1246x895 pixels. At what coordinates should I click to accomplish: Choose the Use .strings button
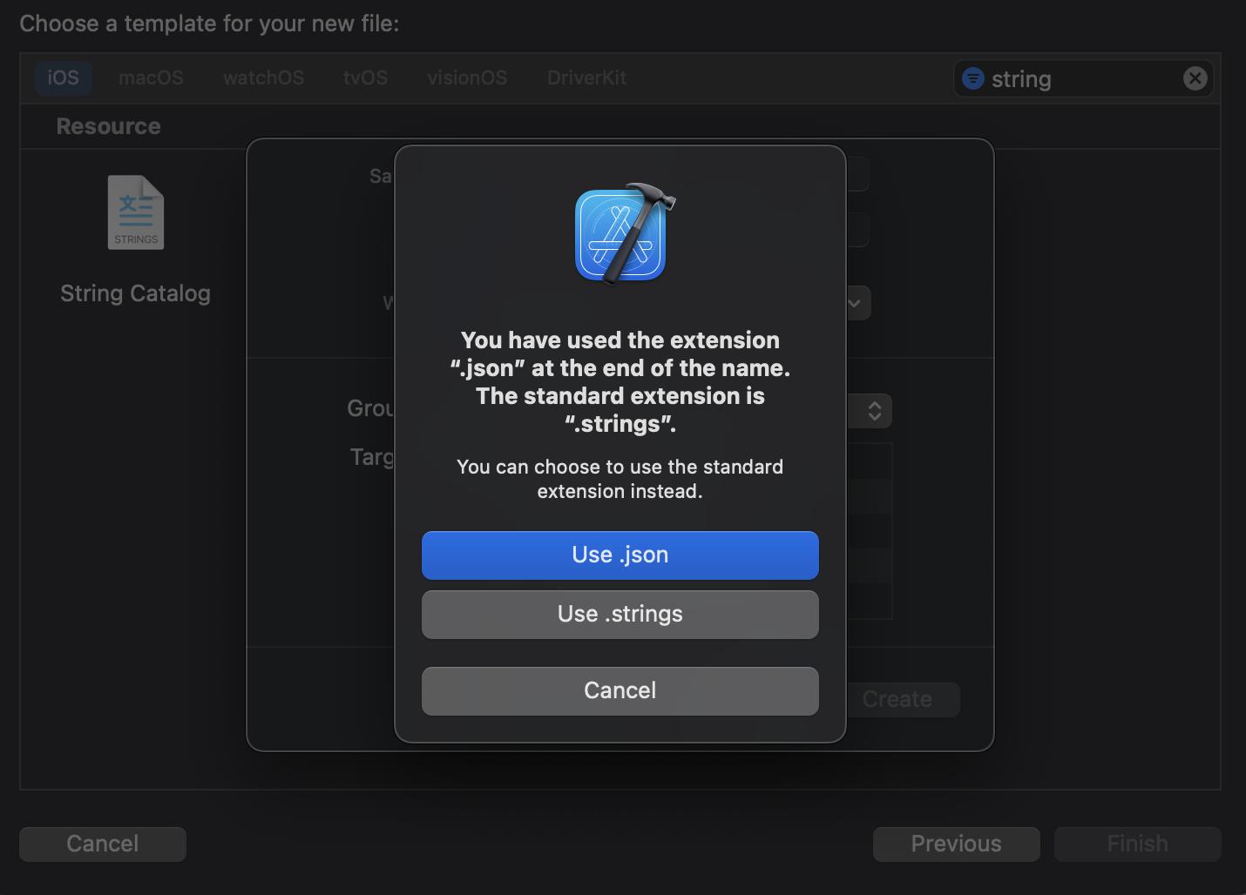click(x=620, y=615)
